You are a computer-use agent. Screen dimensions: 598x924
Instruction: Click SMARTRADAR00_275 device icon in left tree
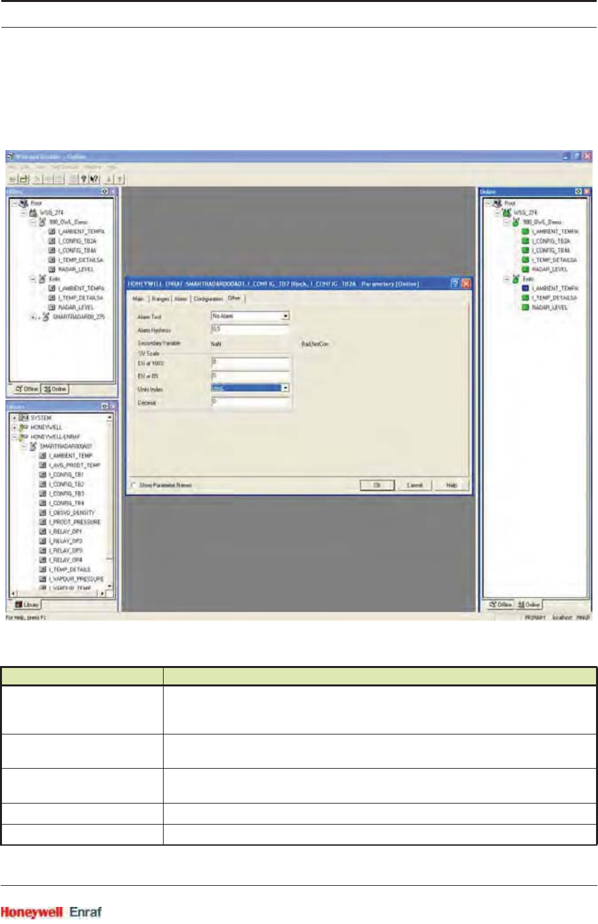[46, 317]
